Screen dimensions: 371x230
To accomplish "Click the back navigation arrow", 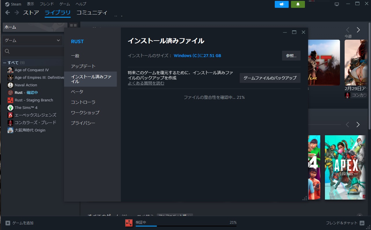I will tap(8, 12).
